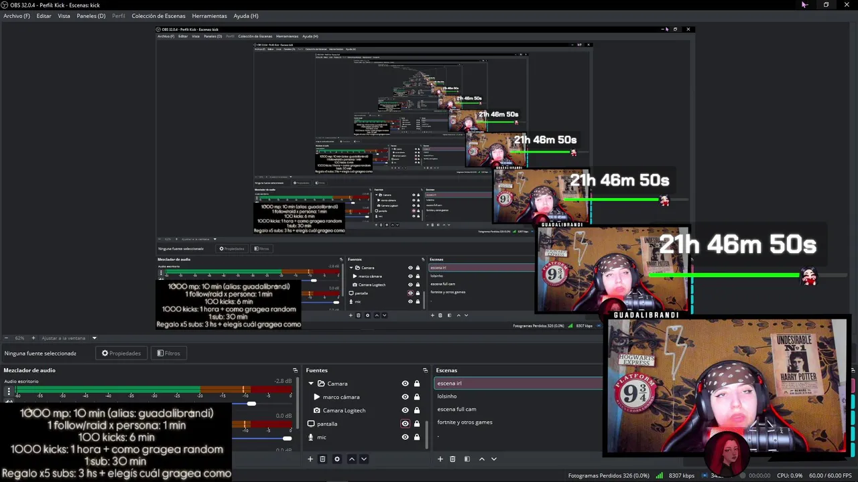Open the Ayuda (H) menu
Screen dimensions: 858x482
245,16
